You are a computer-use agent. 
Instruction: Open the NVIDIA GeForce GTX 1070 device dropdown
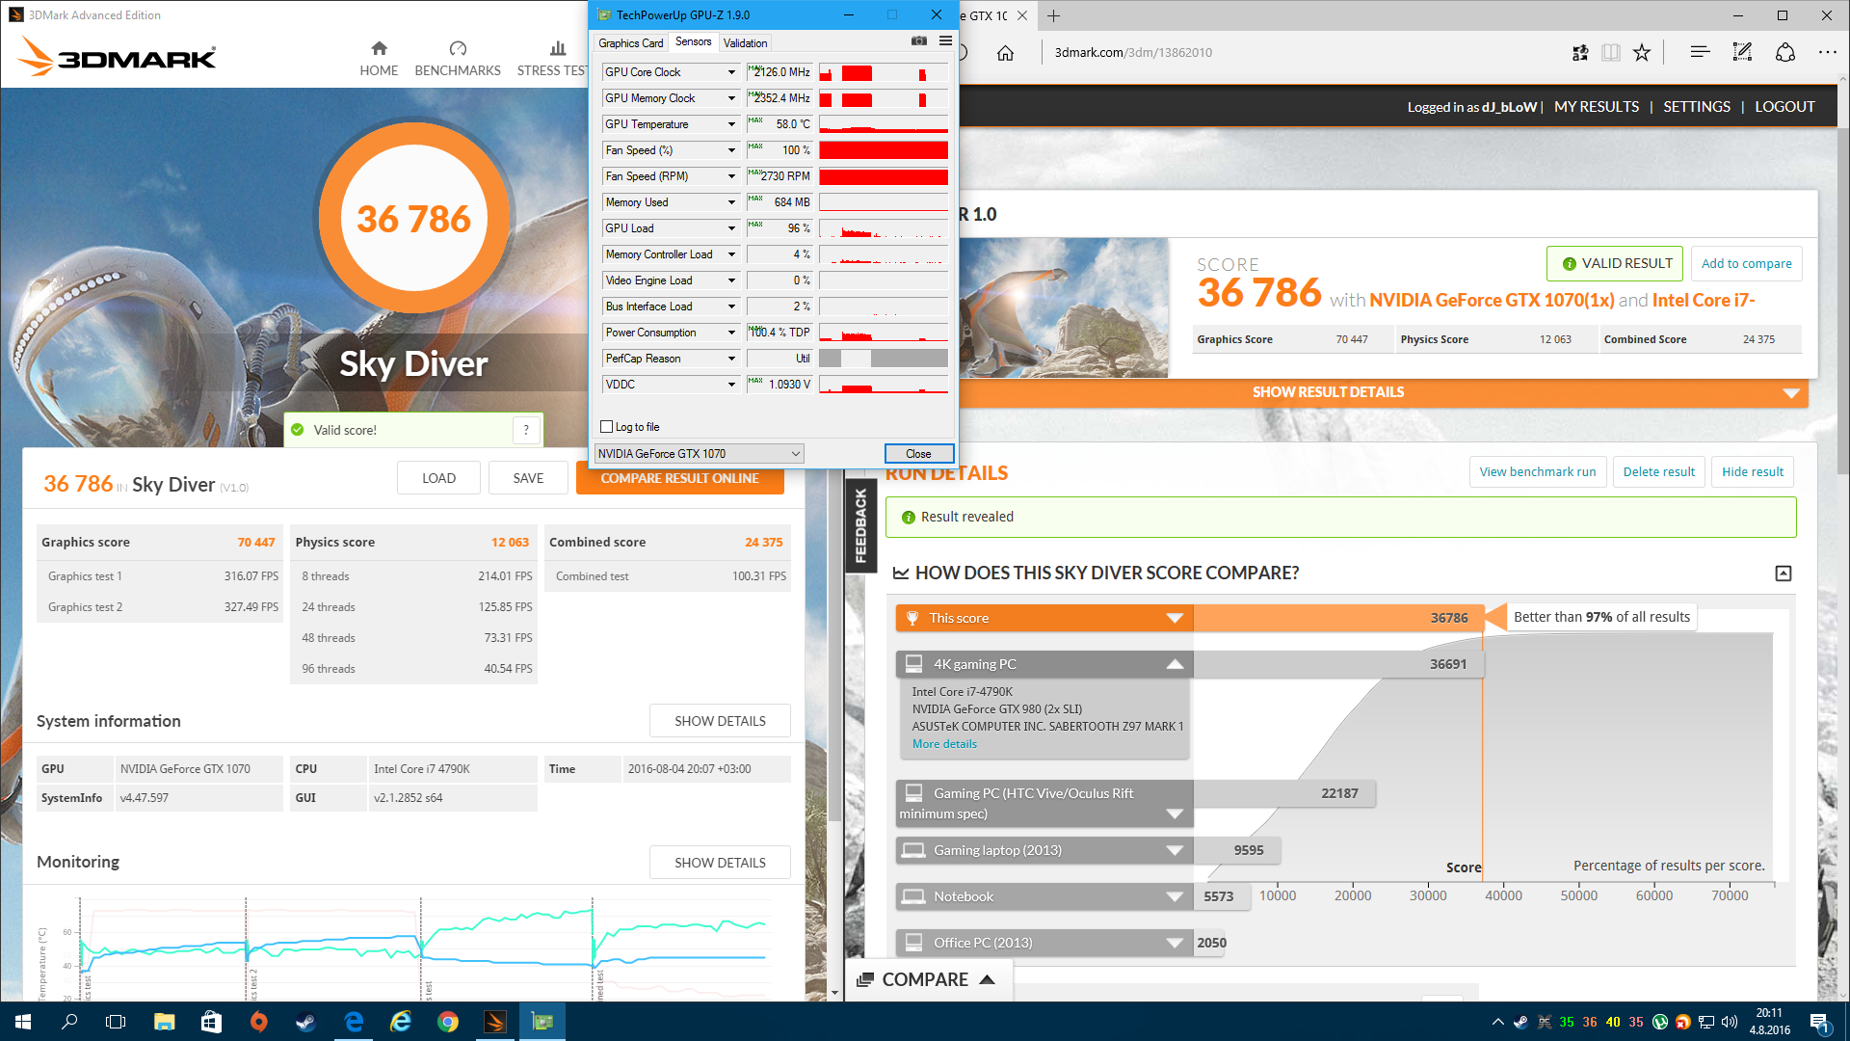click(x=699, y=454)
